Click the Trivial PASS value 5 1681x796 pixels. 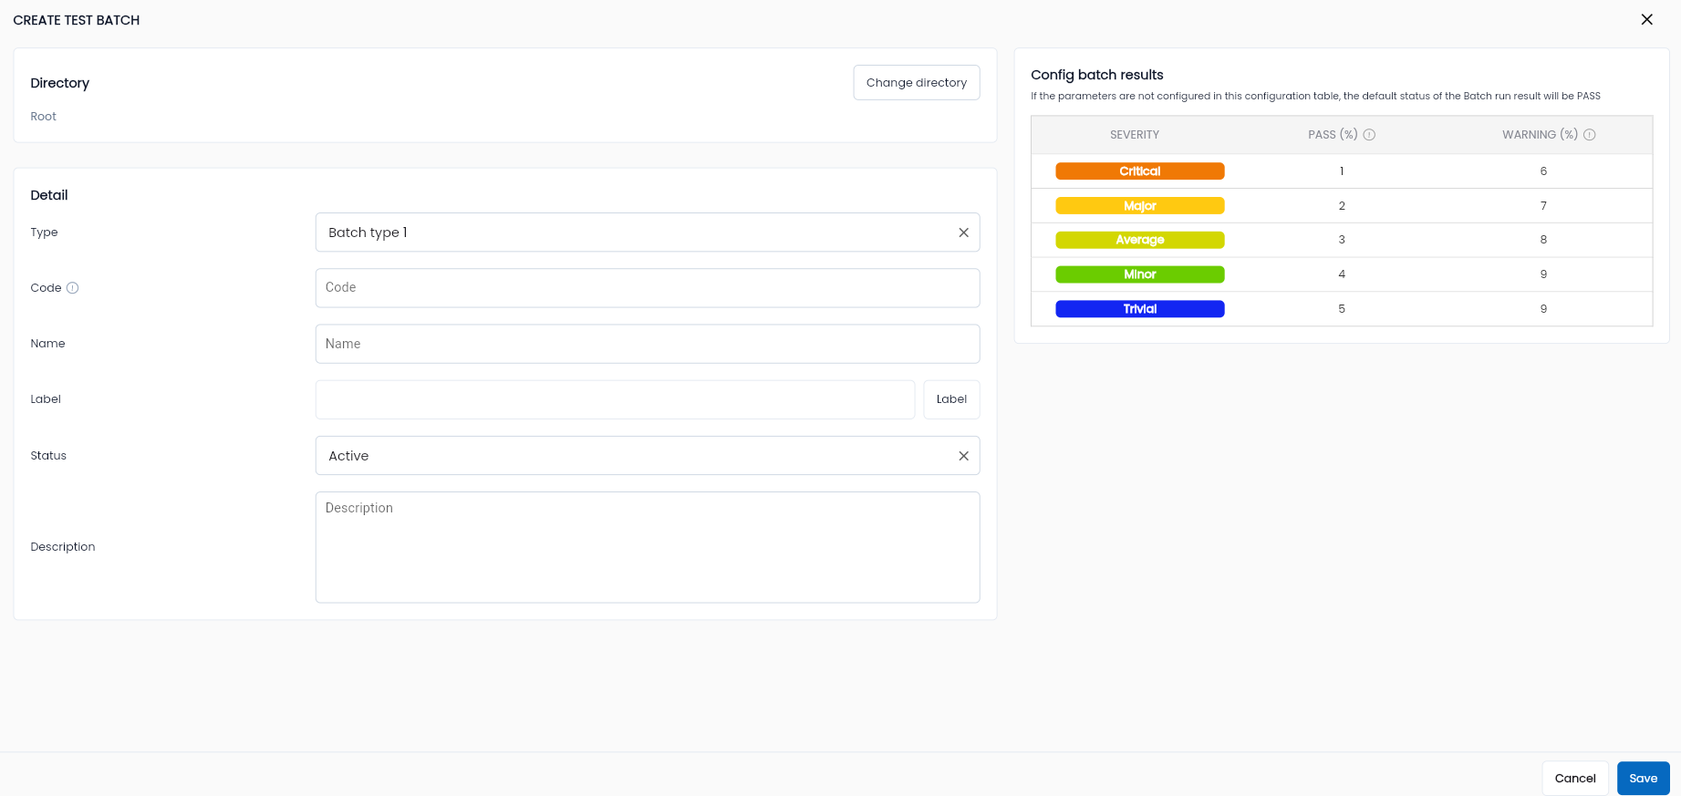tap(1342, 309)
